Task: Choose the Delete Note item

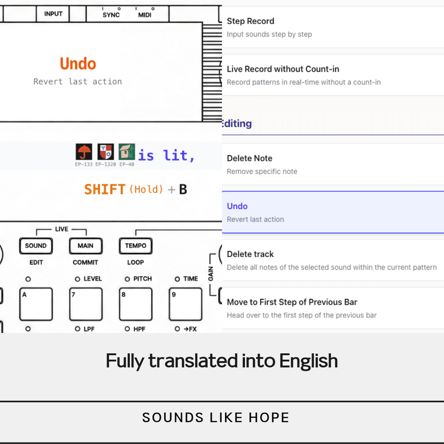Action: coord(332,164)
